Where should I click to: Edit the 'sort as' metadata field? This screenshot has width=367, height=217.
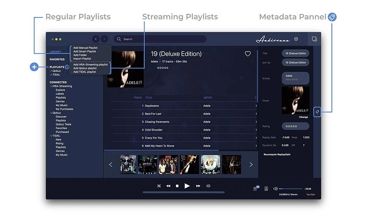295,63
